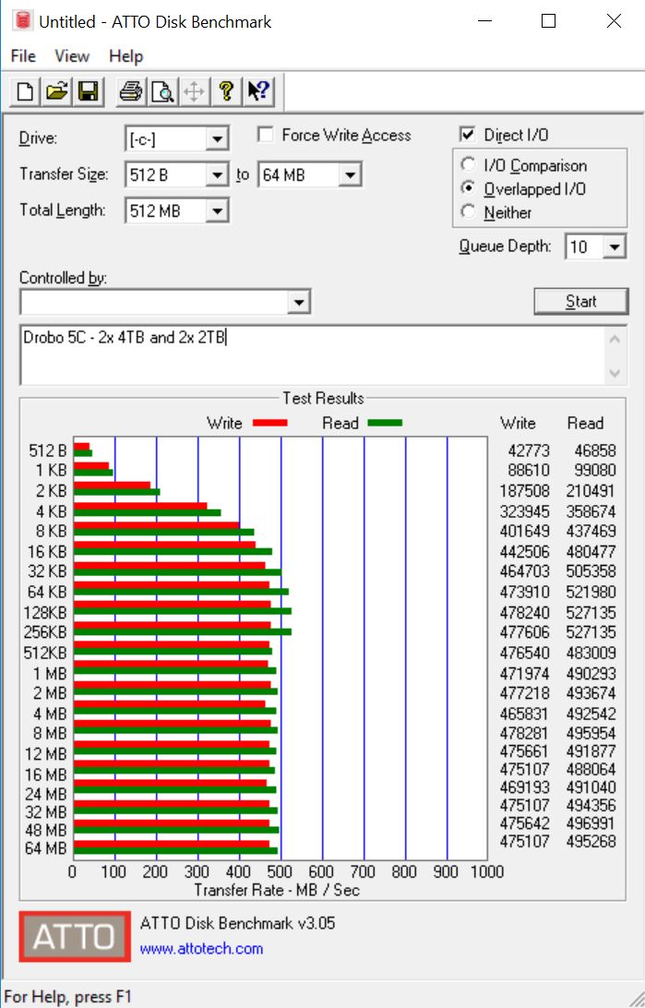Screen dimensions: 645x1008
Task: Click the New document toolbar icon
Action: pos(25,91)
